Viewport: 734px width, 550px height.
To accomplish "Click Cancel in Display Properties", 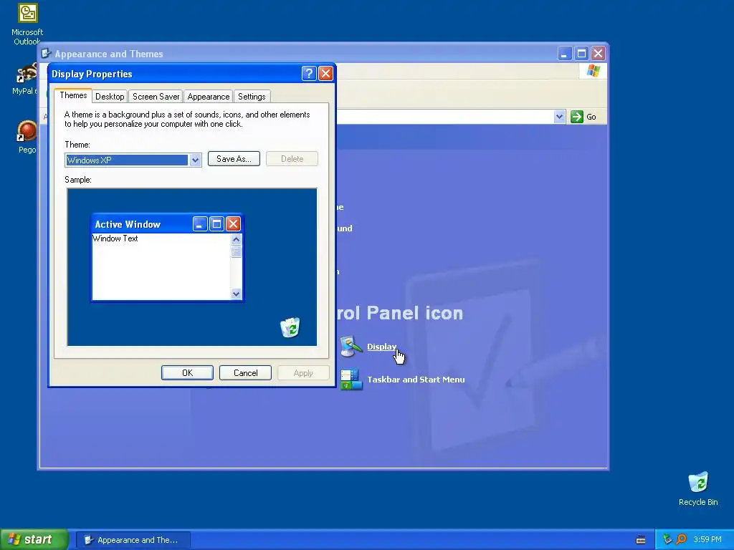I will point(245,372).
